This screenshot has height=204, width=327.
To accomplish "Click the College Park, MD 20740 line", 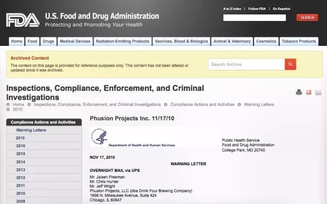I will pos(243,150).
